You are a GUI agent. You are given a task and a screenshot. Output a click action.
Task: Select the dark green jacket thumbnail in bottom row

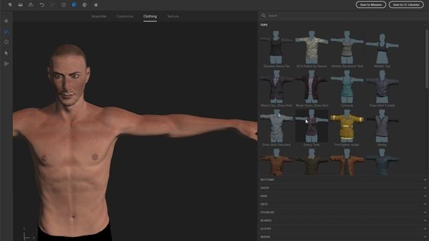[x=311, y=162]
